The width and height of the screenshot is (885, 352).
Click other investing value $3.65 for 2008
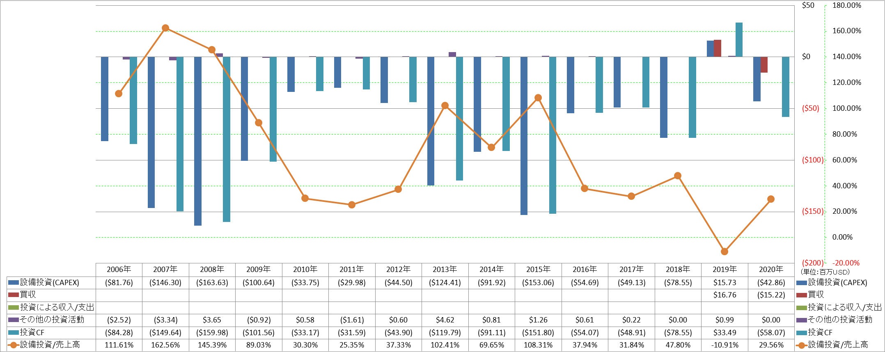pyautogui.click(x=212, y=320)
